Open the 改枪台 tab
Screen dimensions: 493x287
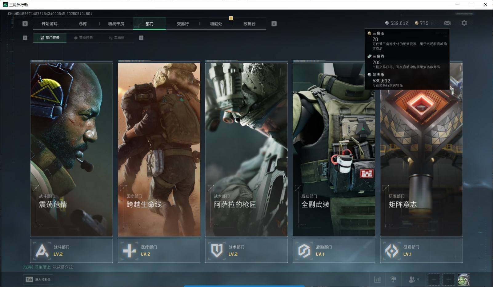coord(249,24)
